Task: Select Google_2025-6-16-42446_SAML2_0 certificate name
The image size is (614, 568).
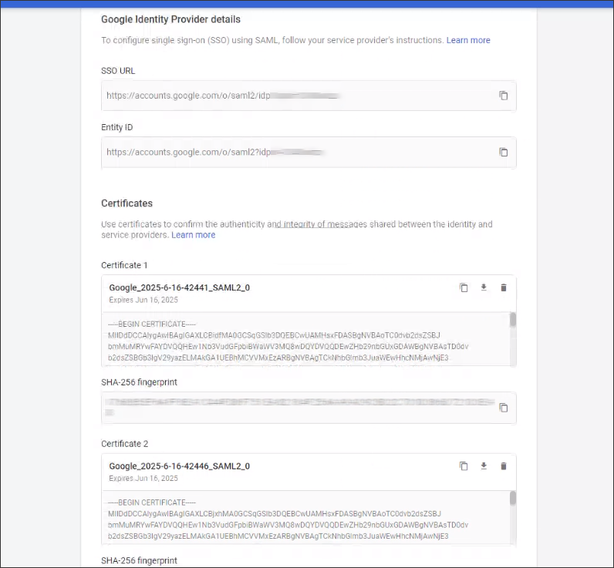Action: [180, 466]
